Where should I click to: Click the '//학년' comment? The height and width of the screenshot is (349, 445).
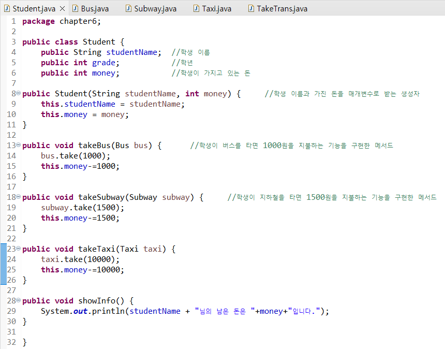tap(182, 63)
